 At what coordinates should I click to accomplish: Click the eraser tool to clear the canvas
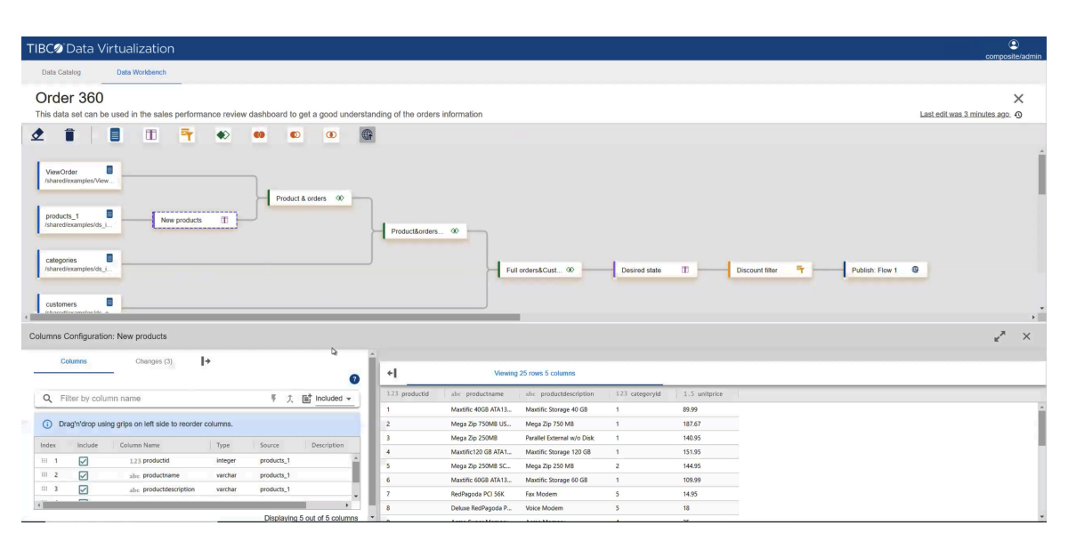pos(38,135)
